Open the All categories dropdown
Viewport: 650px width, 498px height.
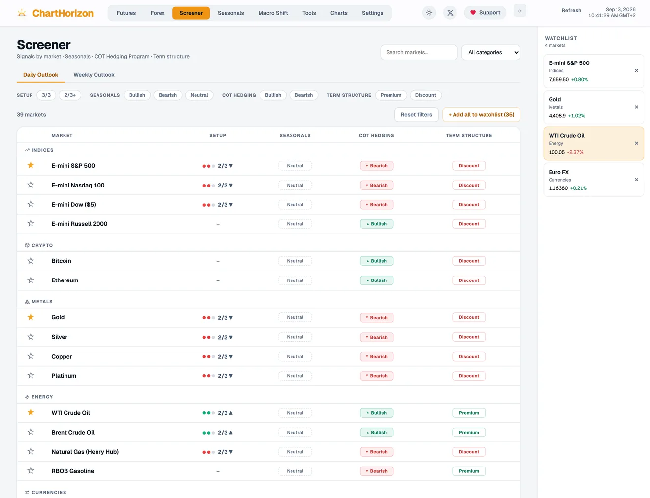491,53
